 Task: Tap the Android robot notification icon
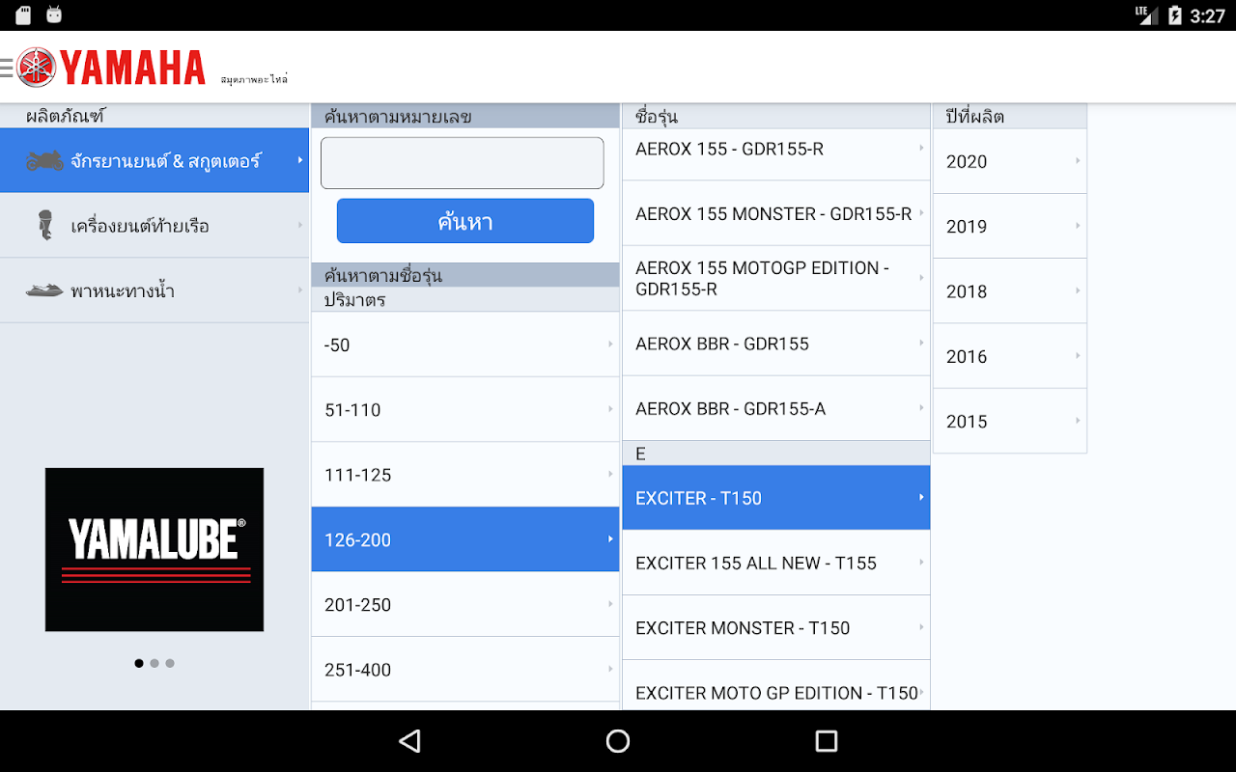(54, 15)
